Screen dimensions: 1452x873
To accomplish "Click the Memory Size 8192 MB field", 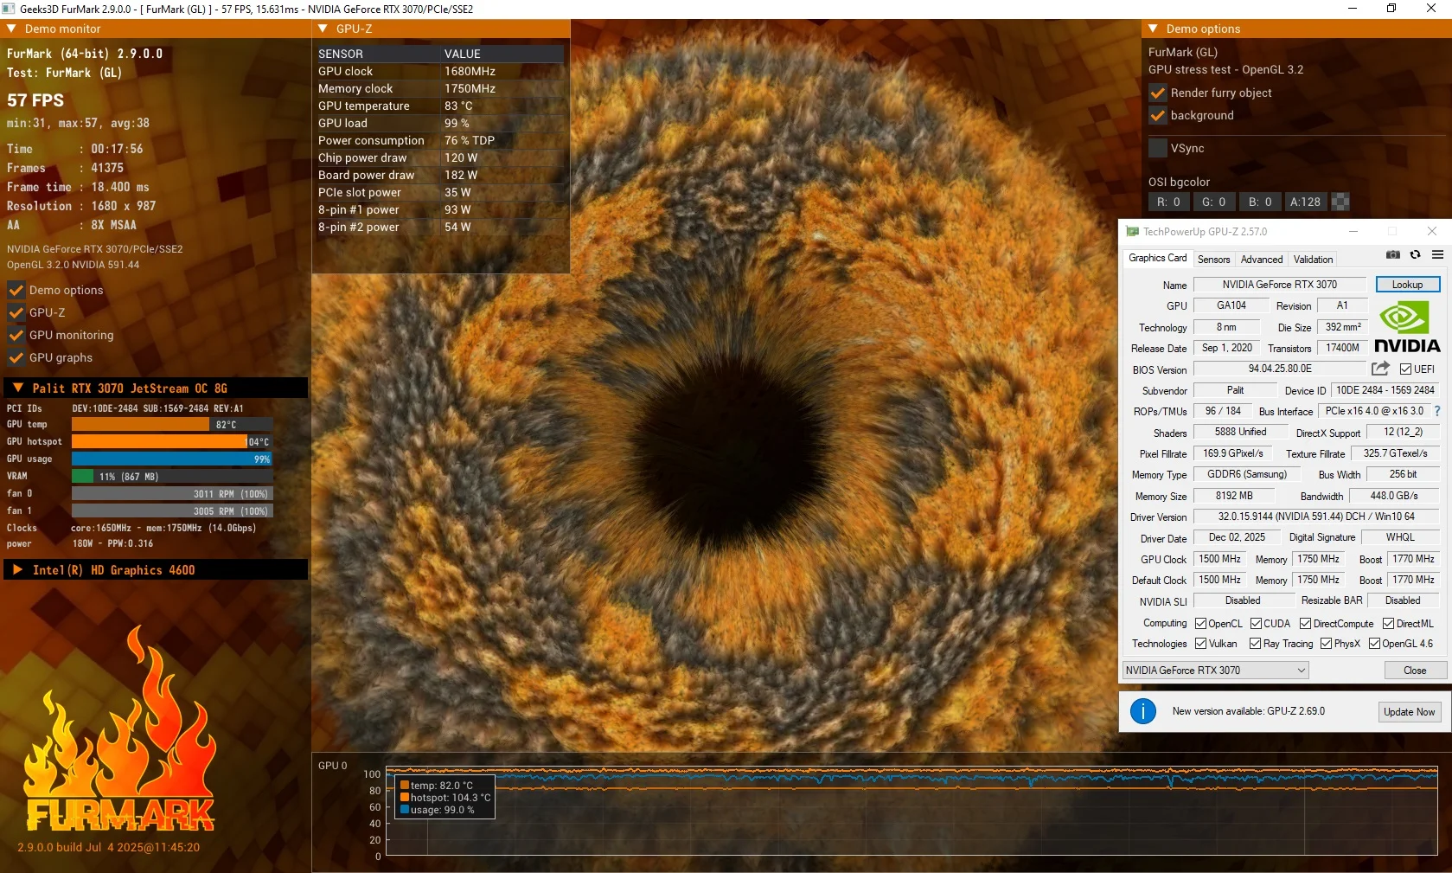I will point(1234,496).
